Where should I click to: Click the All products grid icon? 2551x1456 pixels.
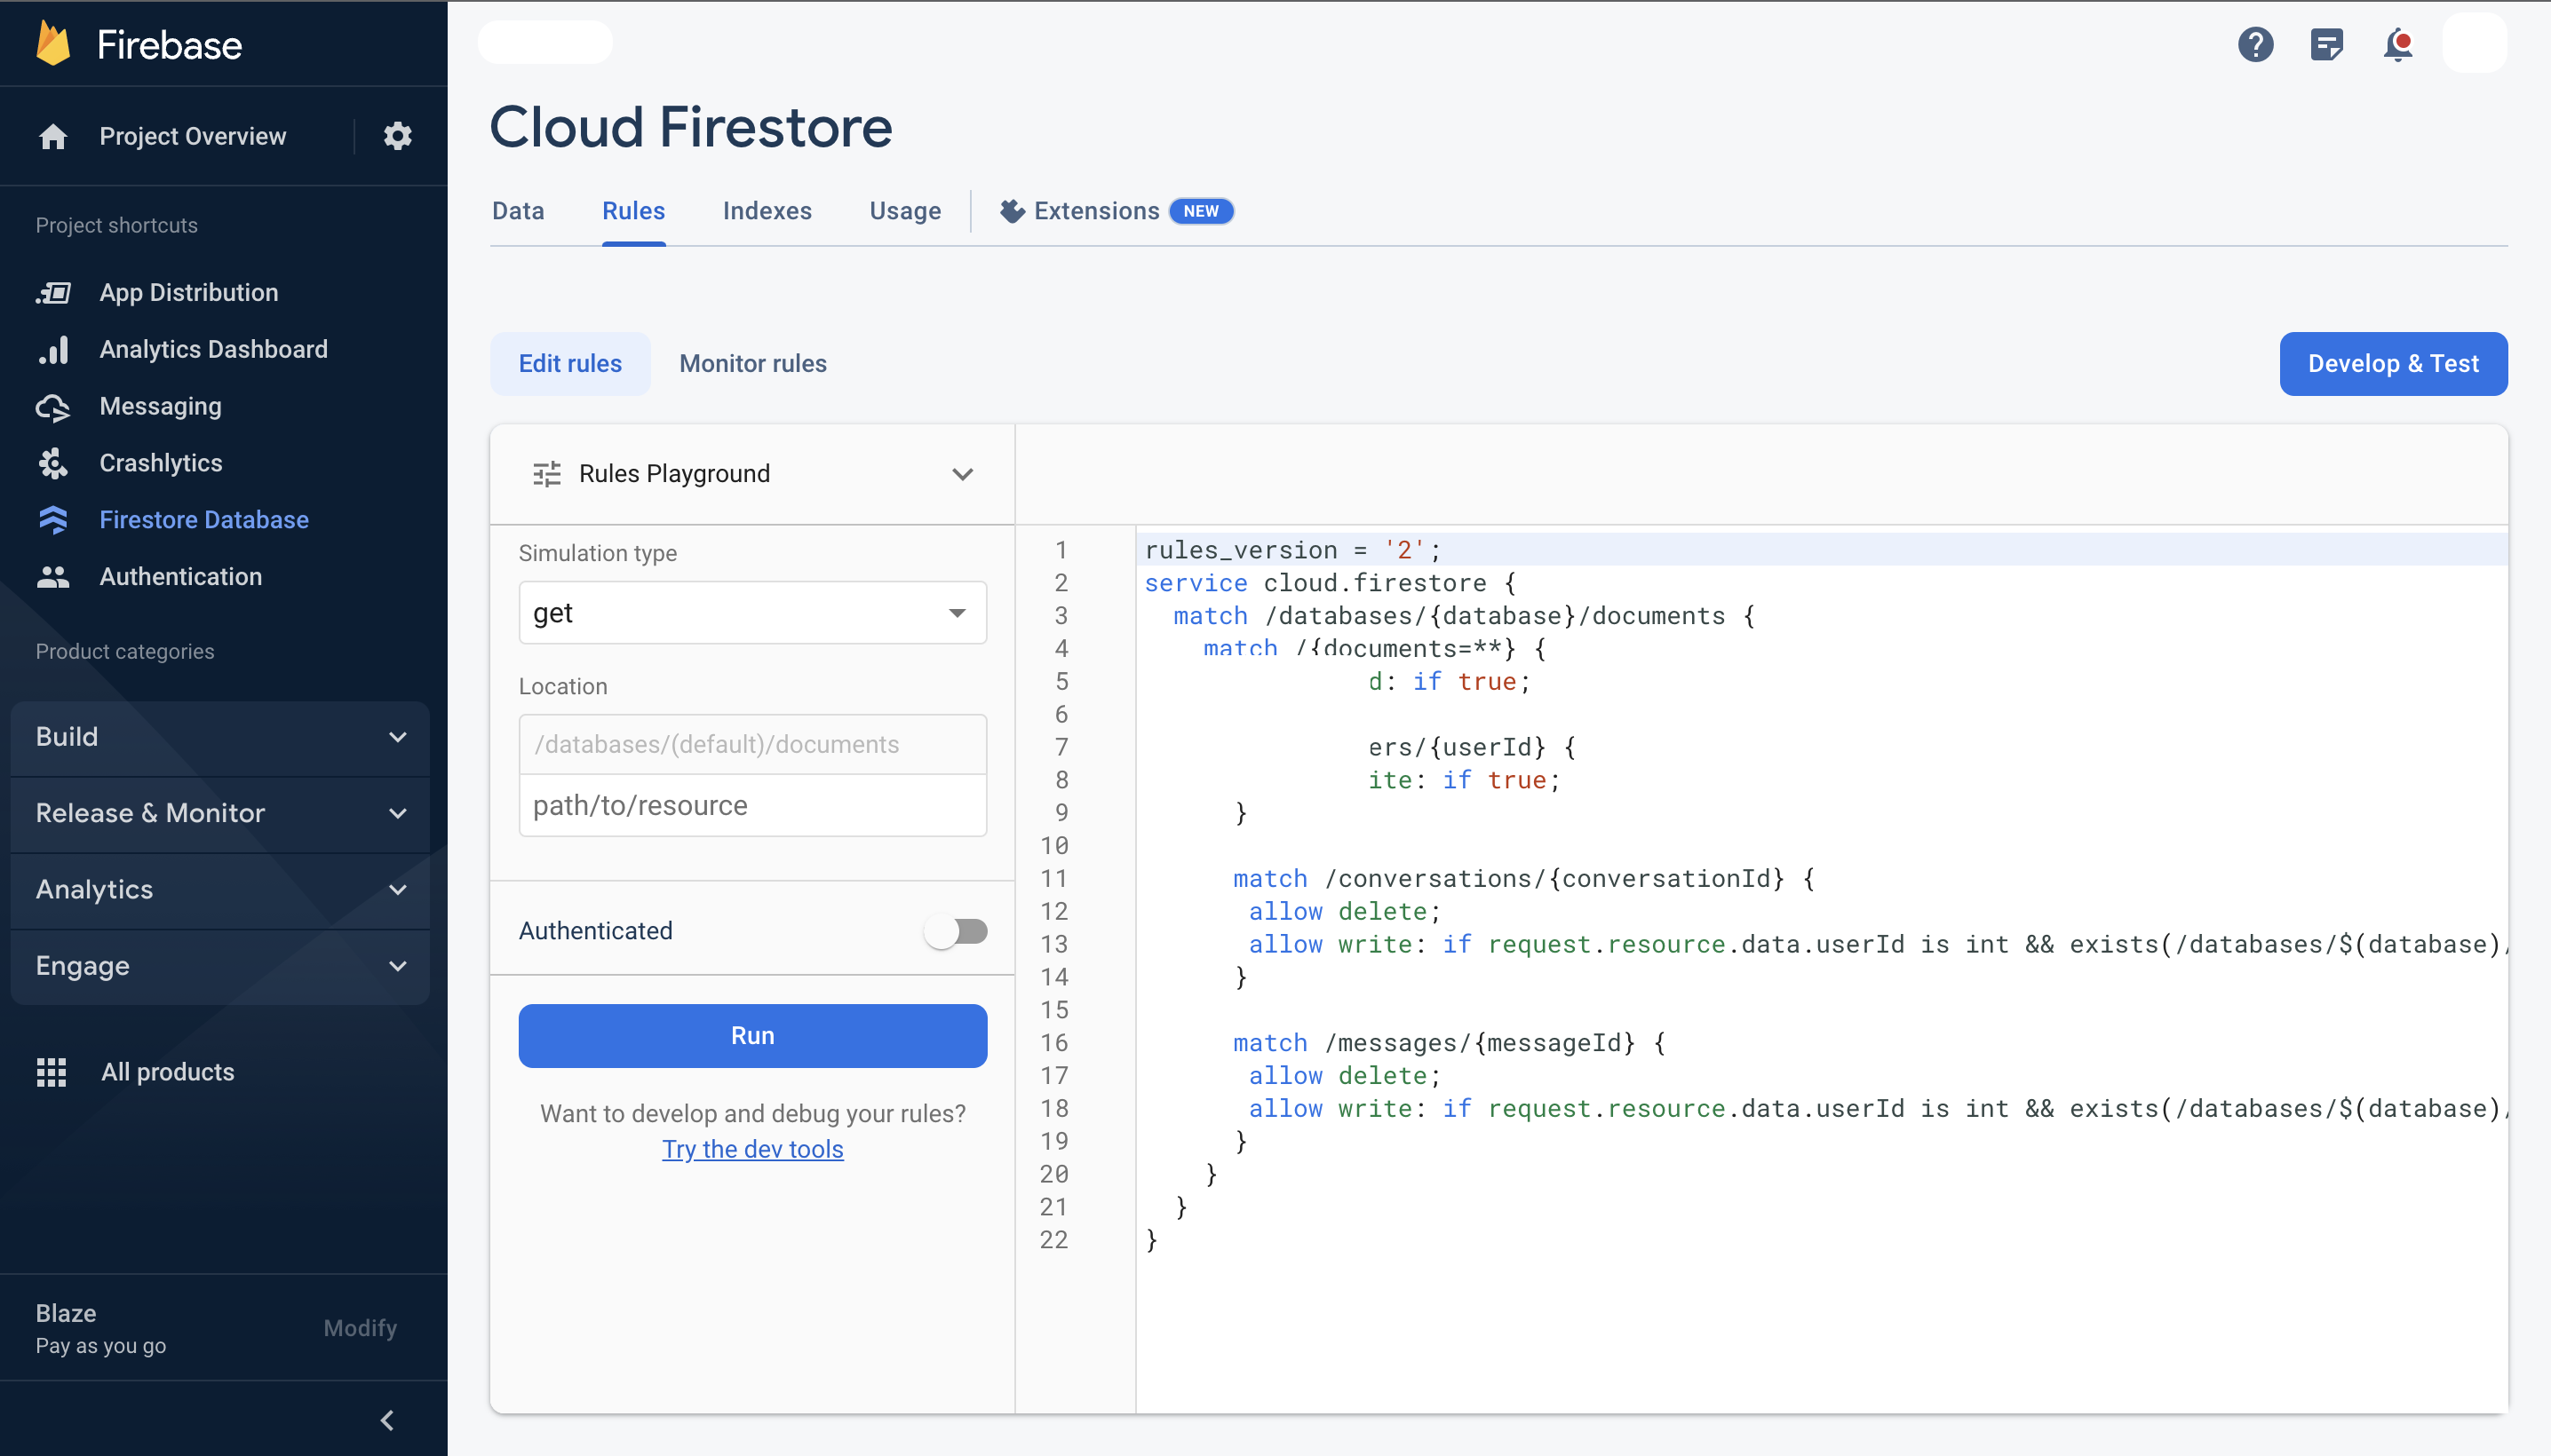click(51, 1072)
